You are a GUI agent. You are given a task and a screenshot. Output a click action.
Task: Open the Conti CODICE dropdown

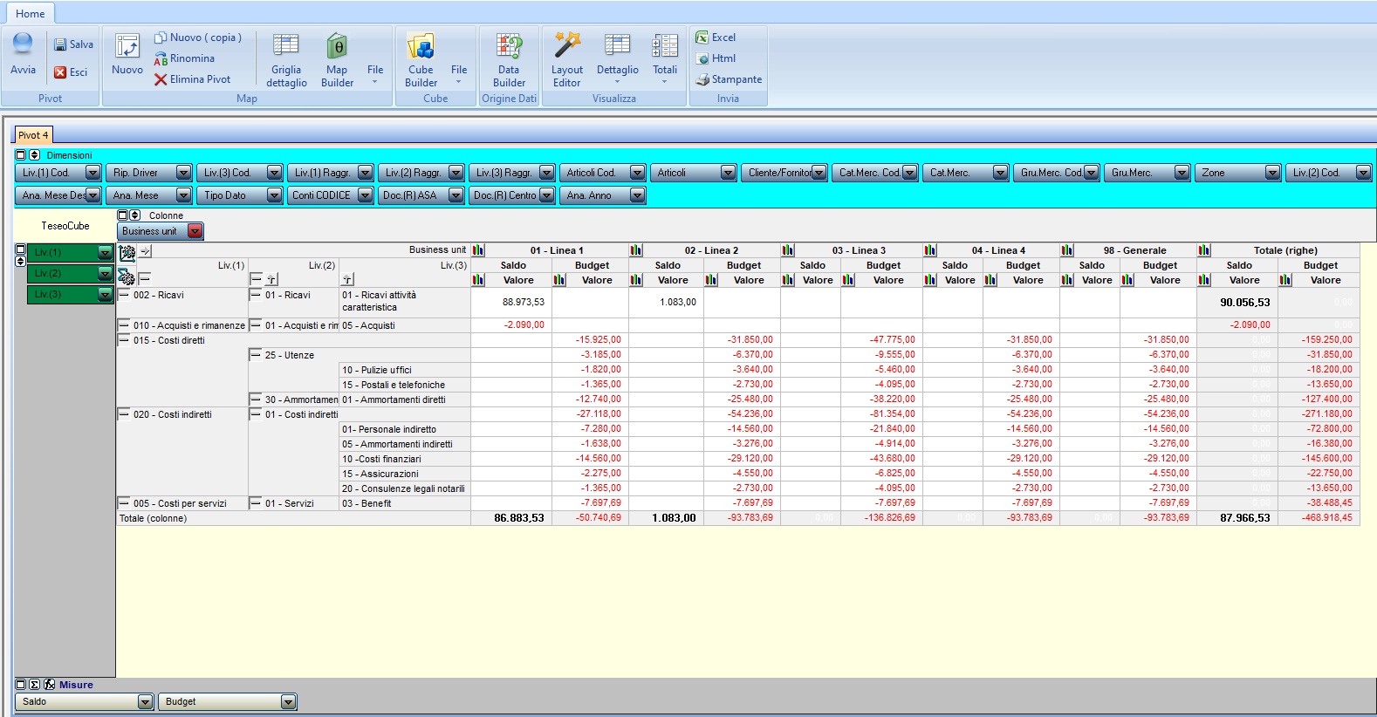[x=366, y=195]
